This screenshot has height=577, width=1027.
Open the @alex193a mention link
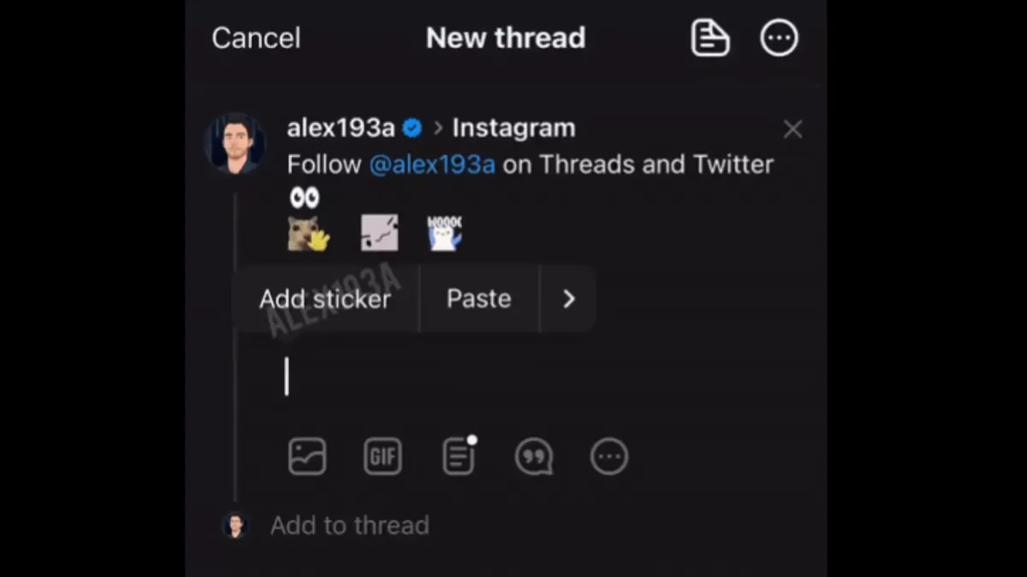coord(432,164)
